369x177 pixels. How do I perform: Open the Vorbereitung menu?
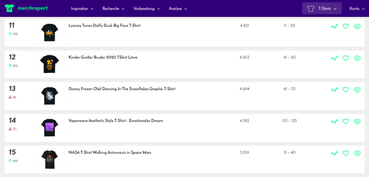pos(147,9)
